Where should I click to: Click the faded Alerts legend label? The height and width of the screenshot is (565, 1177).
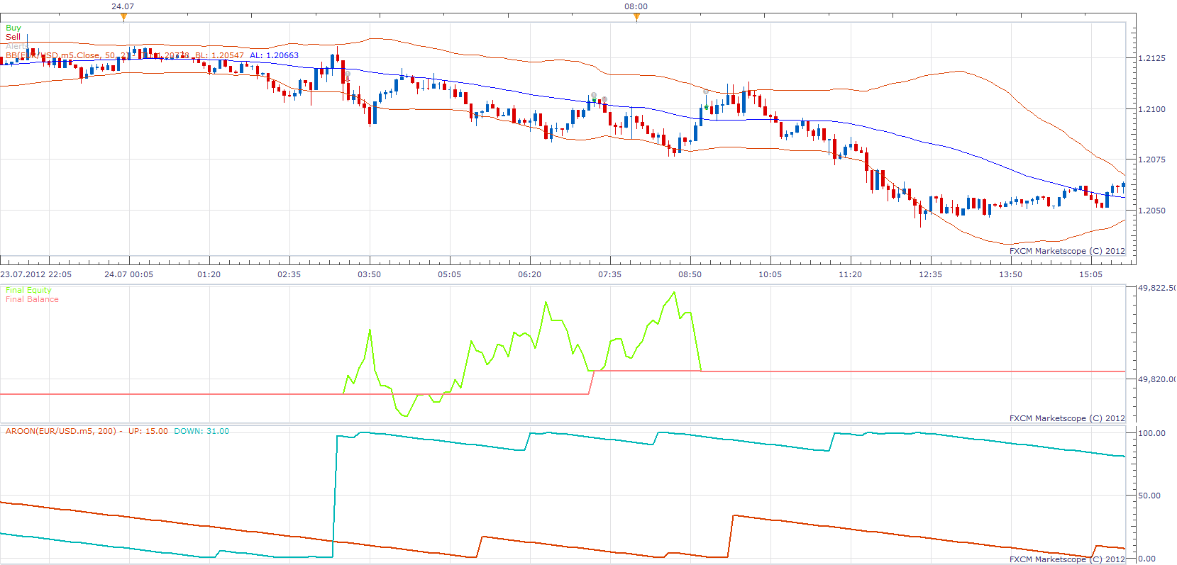pos(17,46)
